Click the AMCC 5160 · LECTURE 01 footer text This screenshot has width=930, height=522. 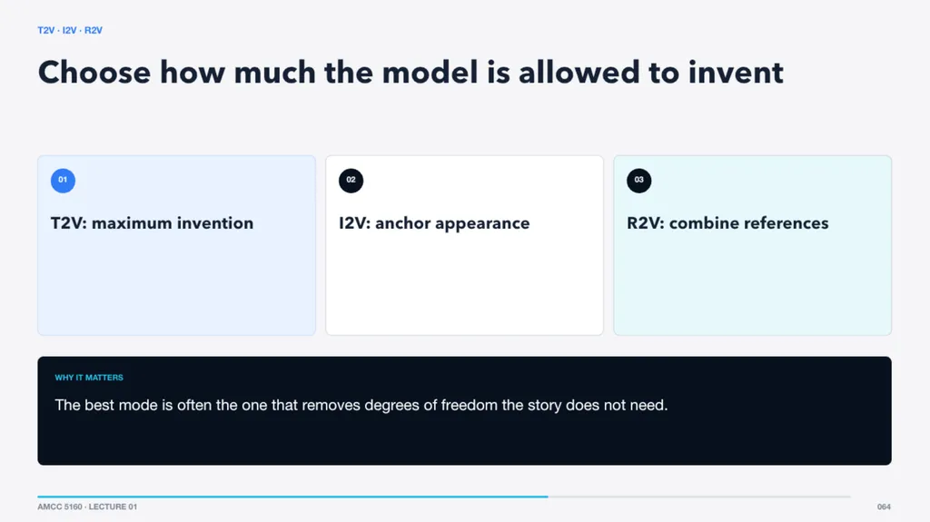(87, 507)
